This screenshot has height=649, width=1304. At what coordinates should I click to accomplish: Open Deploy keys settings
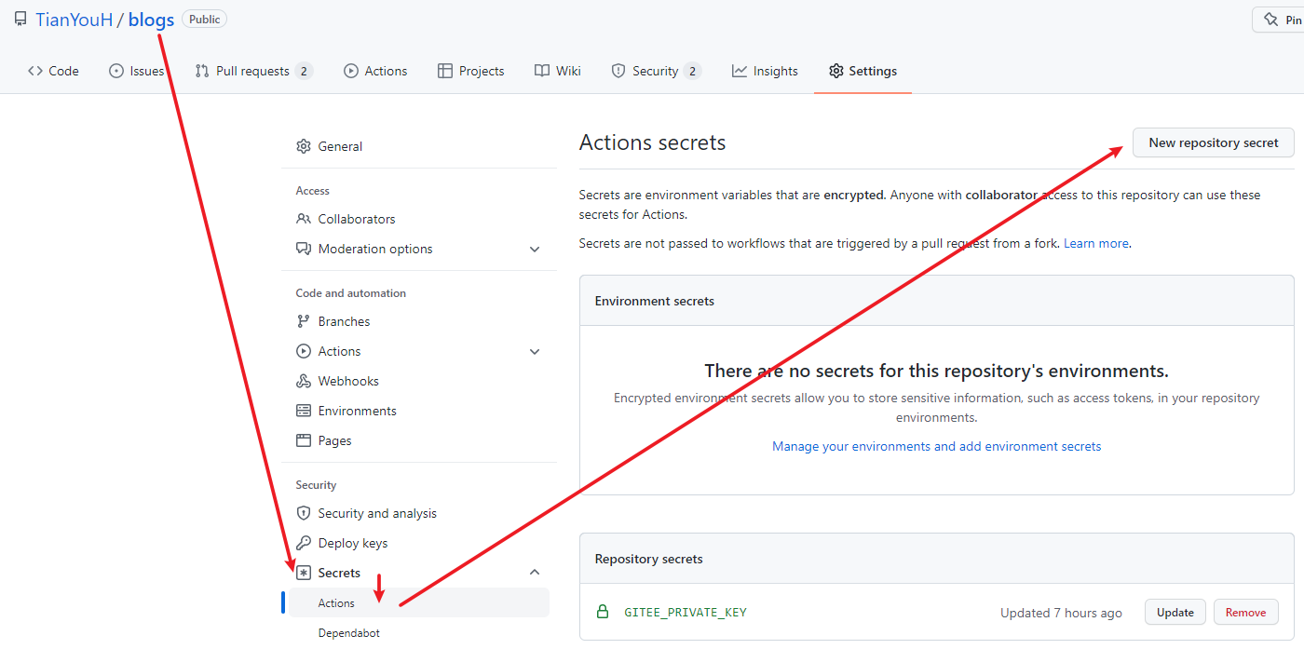419,543
